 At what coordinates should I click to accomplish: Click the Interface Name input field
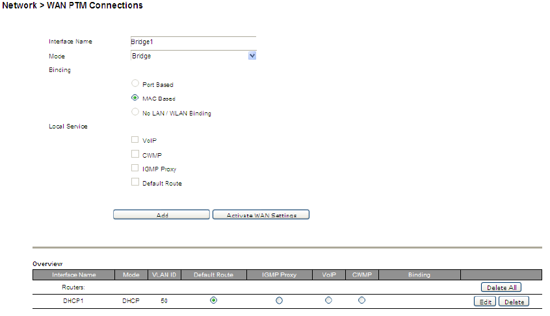point(193,42)
